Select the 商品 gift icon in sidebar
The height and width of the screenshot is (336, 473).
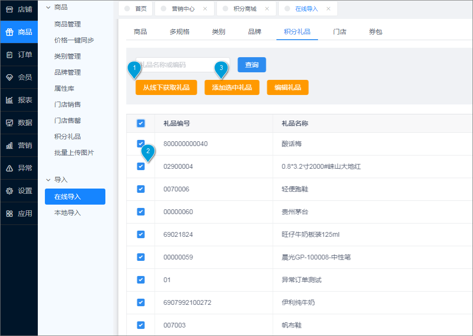click(x=9, y=32)
